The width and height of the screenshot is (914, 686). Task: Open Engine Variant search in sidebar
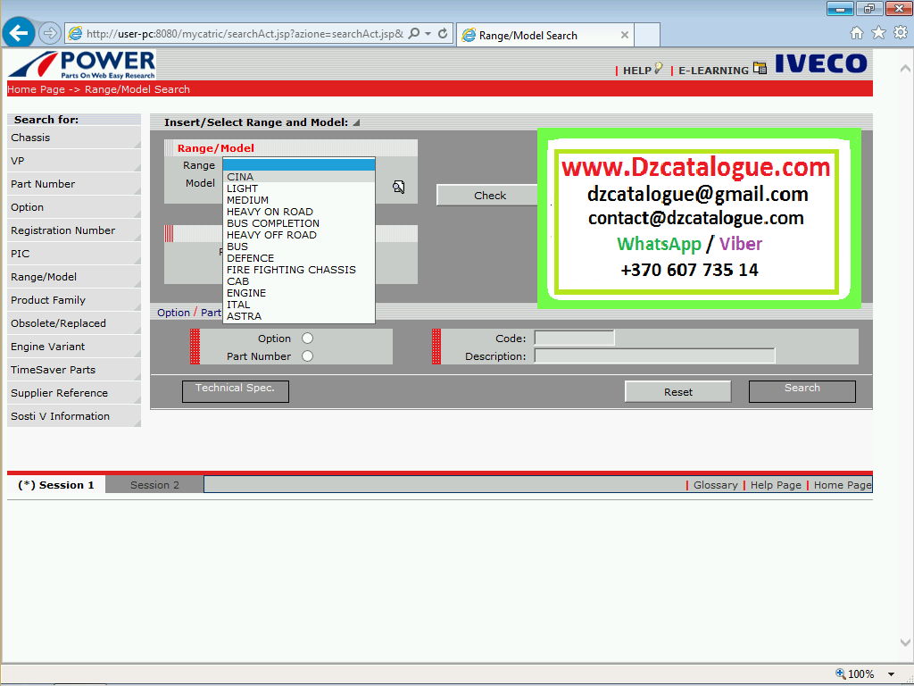(74, 347)
